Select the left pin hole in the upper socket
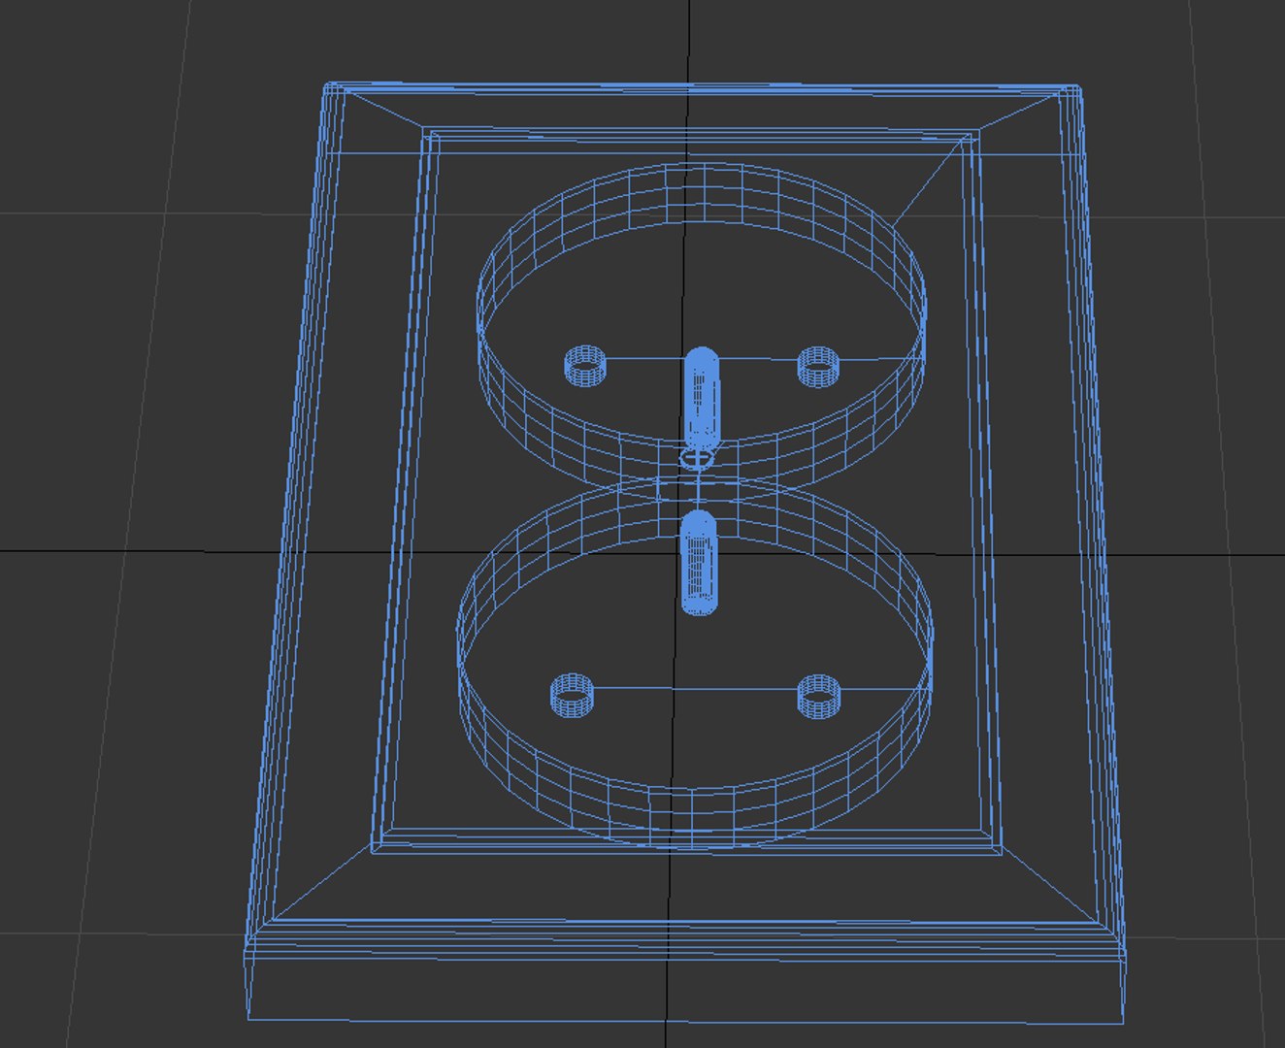 [x=584, y=365]
